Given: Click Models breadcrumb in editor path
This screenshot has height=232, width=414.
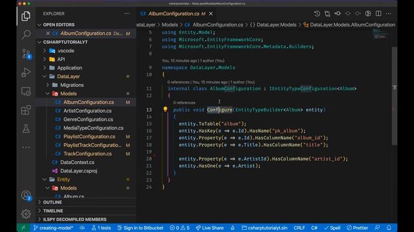Looking at the screenshot, I should coord(169,24).
